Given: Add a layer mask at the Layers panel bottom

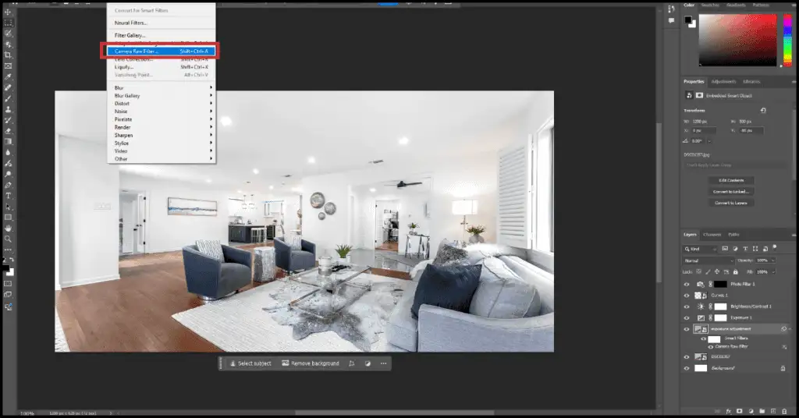Looking at the screenshot, I should click(740, 411).
